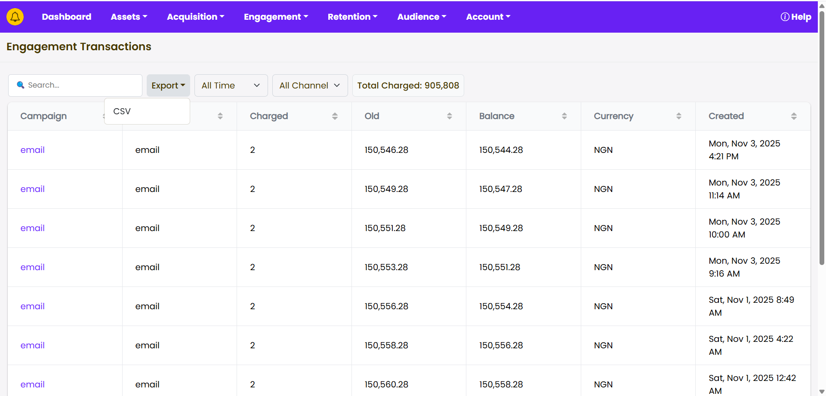Image resolution: width=826 pixels, height=396 pixels.
Task: Toggle the Export dropdown button
Action: point(168,85)
